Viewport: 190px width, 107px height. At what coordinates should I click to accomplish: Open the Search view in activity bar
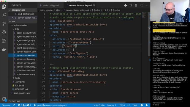pyautogui.click(x=4, y=15)
